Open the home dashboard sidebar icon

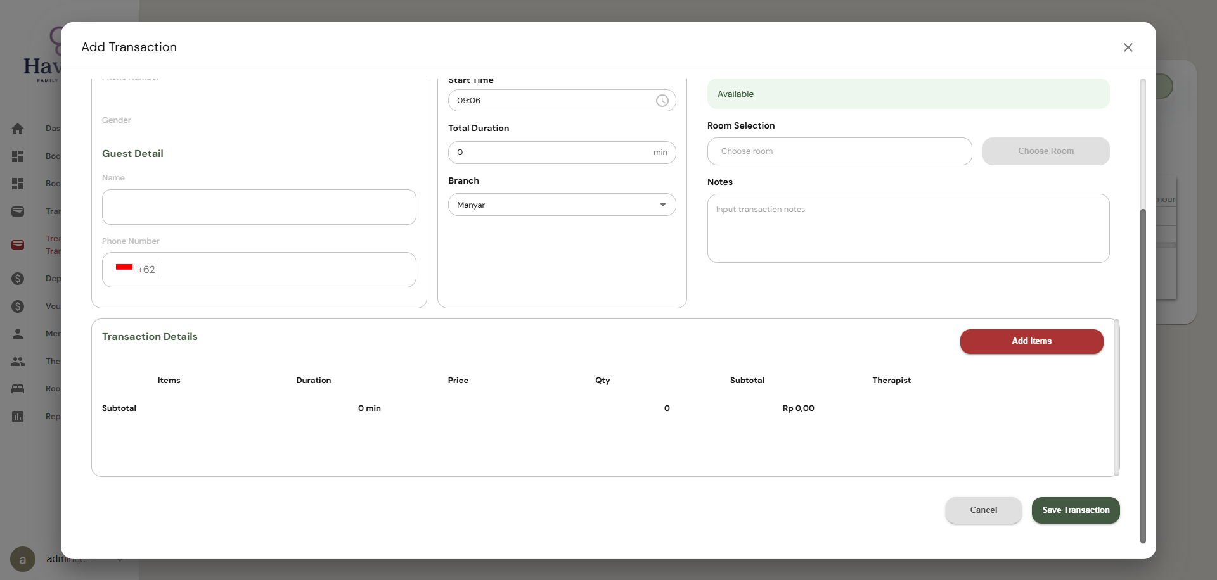(18, 129)
